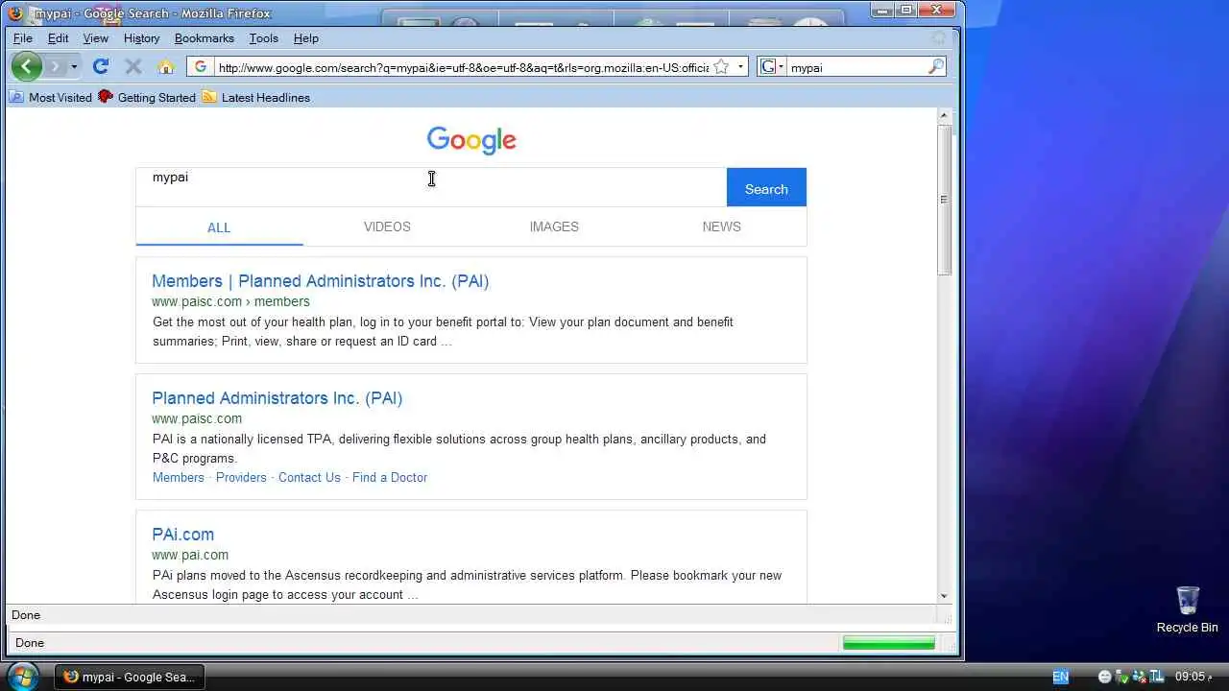
Task: Click the mypai - Google Search taskbar button
Action: click(130, 677)
